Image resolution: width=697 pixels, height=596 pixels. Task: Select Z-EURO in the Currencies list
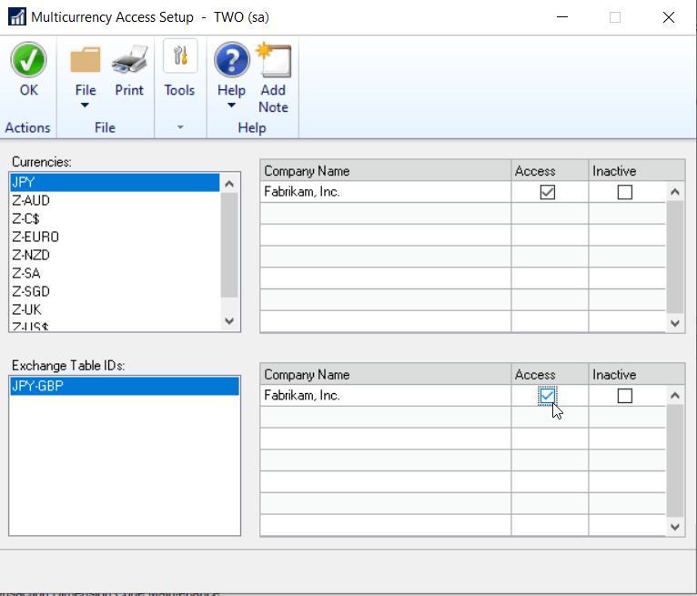click(x=35, y=237)
